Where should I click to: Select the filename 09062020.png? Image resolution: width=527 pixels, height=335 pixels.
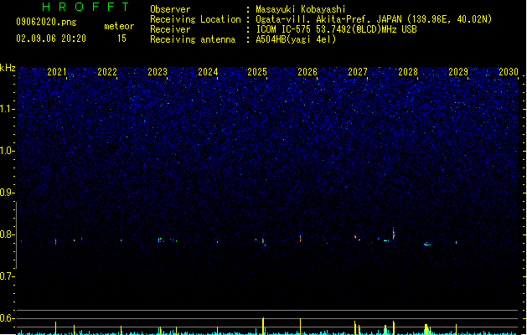click(46, 22)
